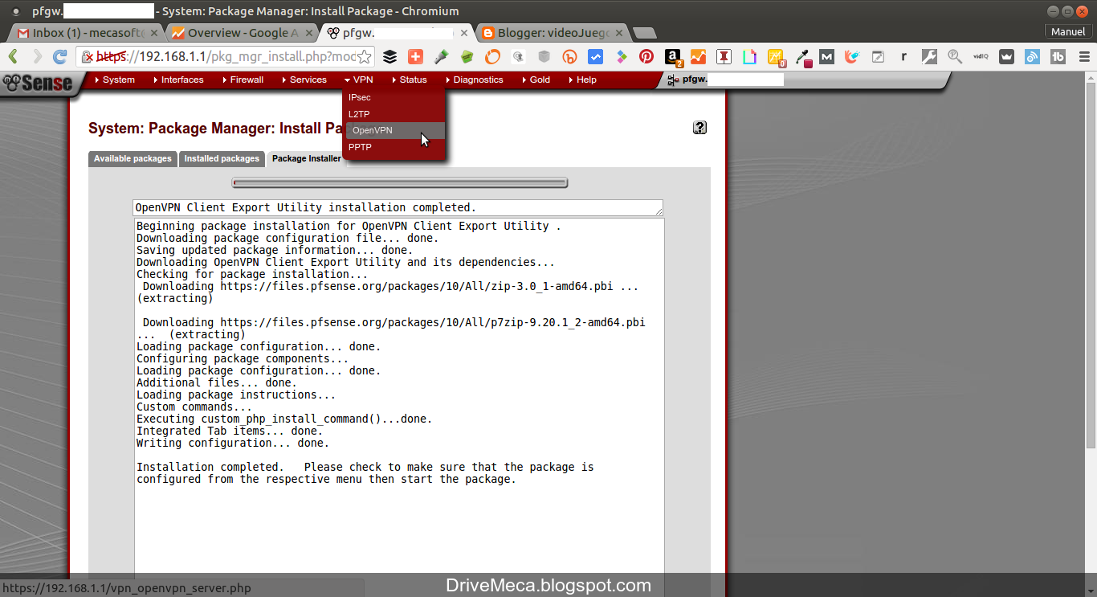Click the browser back arrow
The image size is (1097, 597).
point(14,56)
